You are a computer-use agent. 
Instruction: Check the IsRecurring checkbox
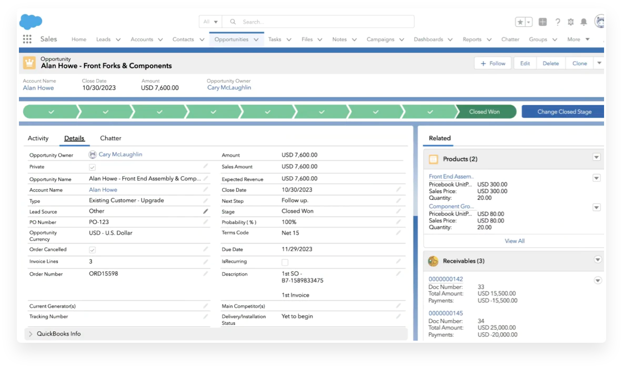(285, 262)
